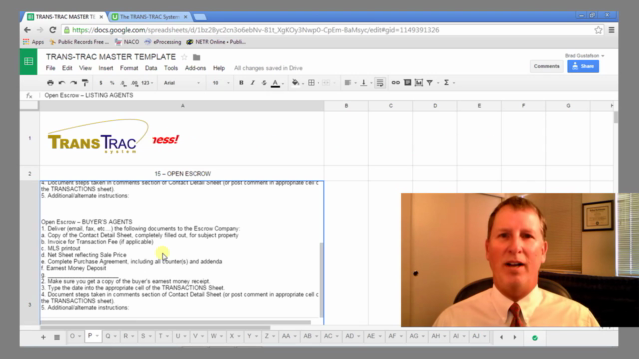Move document to folder icon
Image resolution: width=639 pixels, height=359 pixels.
point(196,57)
